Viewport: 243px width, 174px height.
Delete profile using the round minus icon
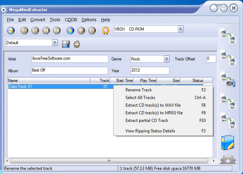click(77, 44)
